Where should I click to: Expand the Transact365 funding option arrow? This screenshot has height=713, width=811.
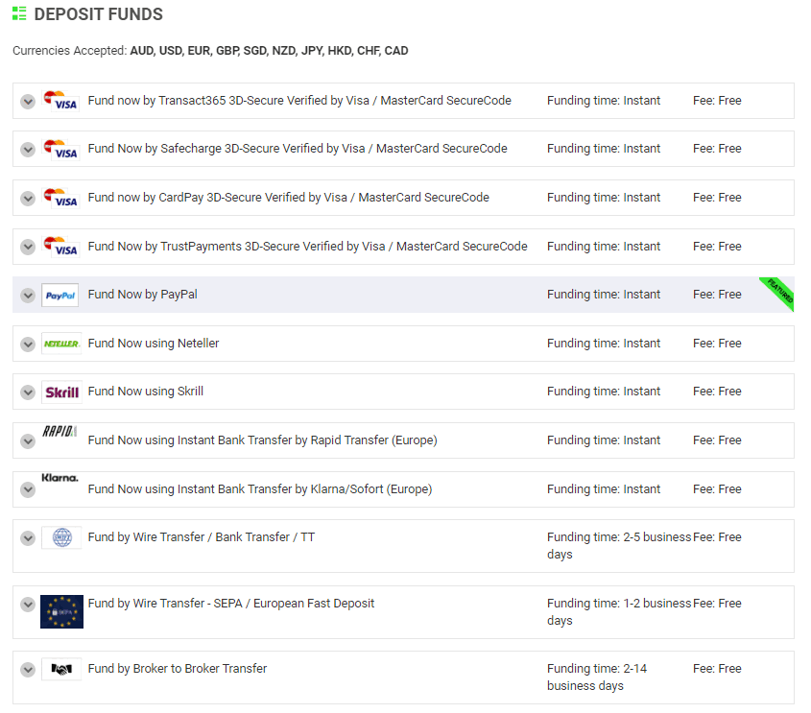click(28, 102)
